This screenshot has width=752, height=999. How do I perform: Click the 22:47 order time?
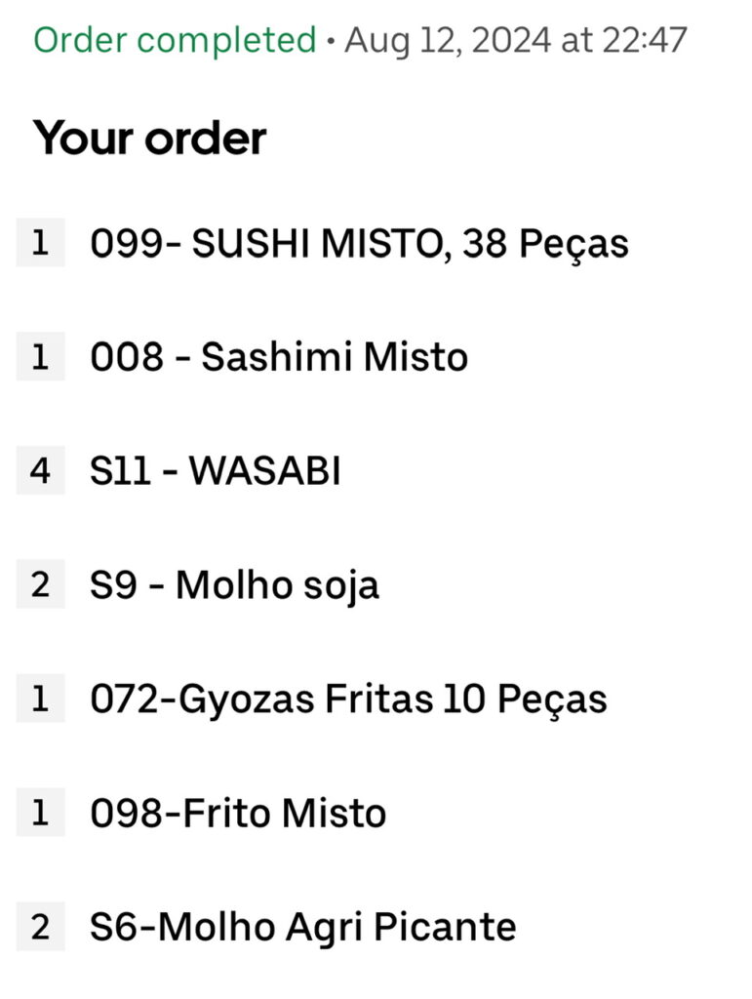[648, 40]
